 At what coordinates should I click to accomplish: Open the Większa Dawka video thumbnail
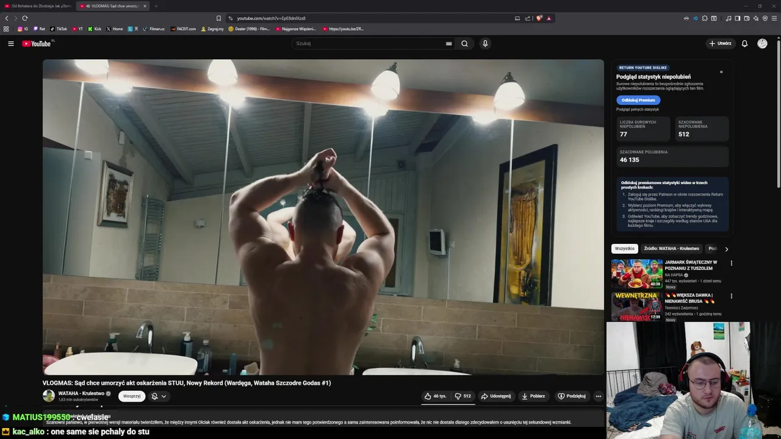(x=637, y=307)
